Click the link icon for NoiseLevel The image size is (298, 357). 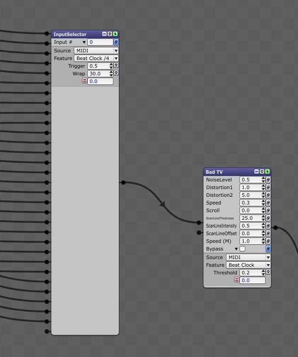[268, 180]
